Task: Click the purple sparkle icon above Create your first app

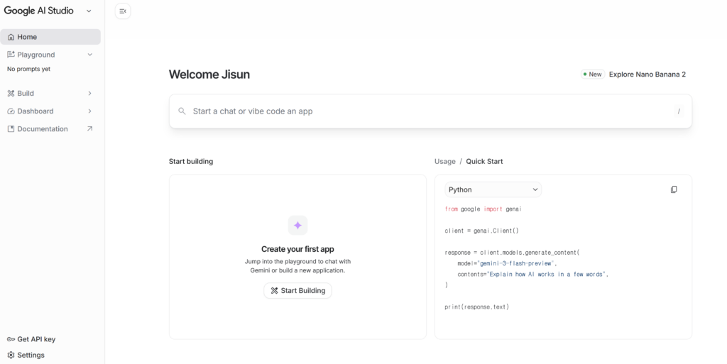Action: pos(297,226)
